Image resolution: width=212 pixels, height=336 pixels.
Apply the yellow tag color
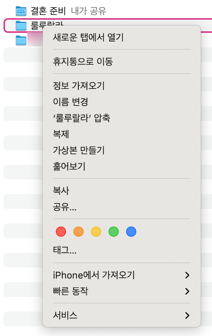point(96,232)
